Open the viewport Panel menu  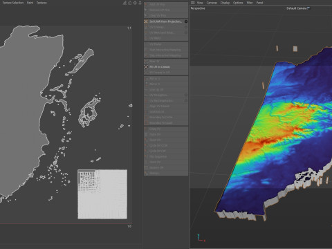coord(260,3)
